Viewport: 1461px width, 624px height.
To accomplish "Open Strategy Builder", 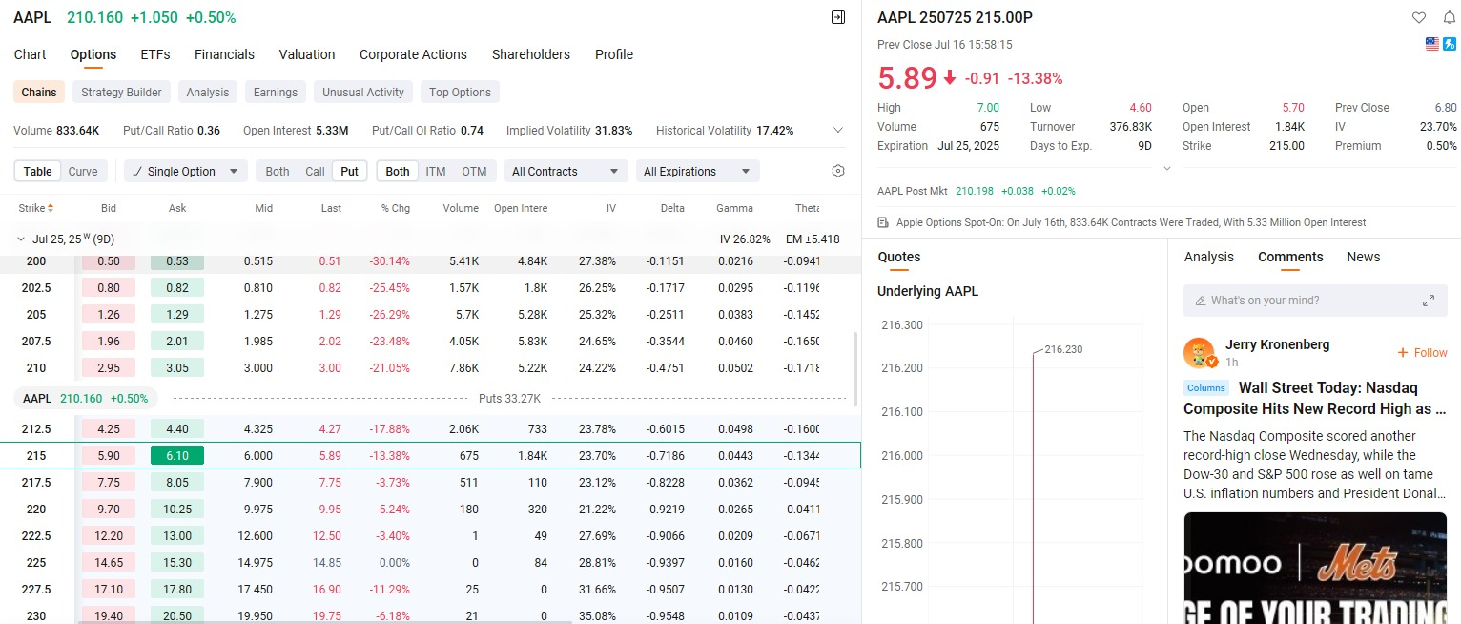I will pos(121,93).
